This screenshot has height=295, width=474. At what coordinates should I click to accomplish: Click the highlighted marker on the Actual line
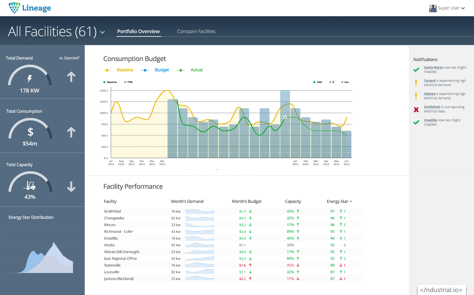click(x=285, y=117)
